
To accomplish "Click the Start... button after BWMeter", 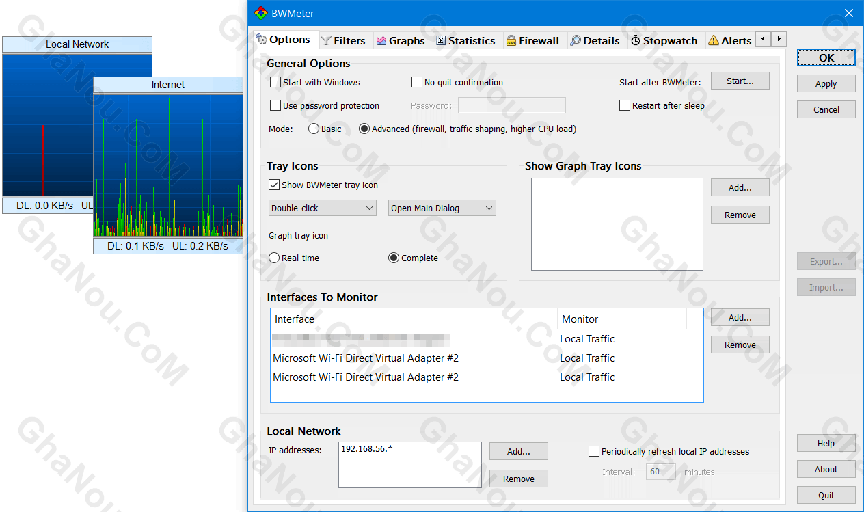I will click(740, 81).
